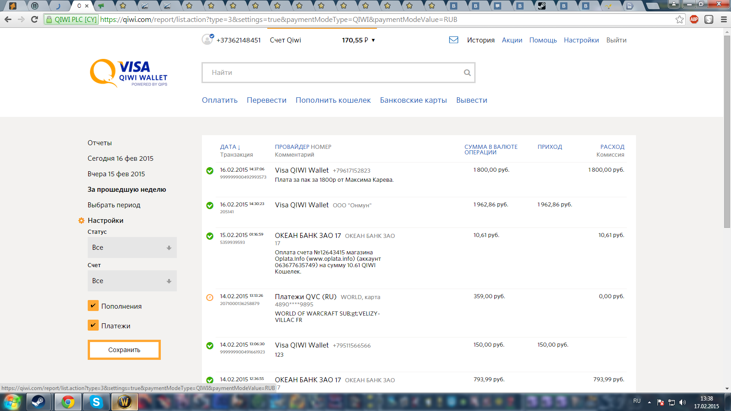Uncheck the Пополнения checkbox
Screen dimensions: 731x411
tap(93, 306)
